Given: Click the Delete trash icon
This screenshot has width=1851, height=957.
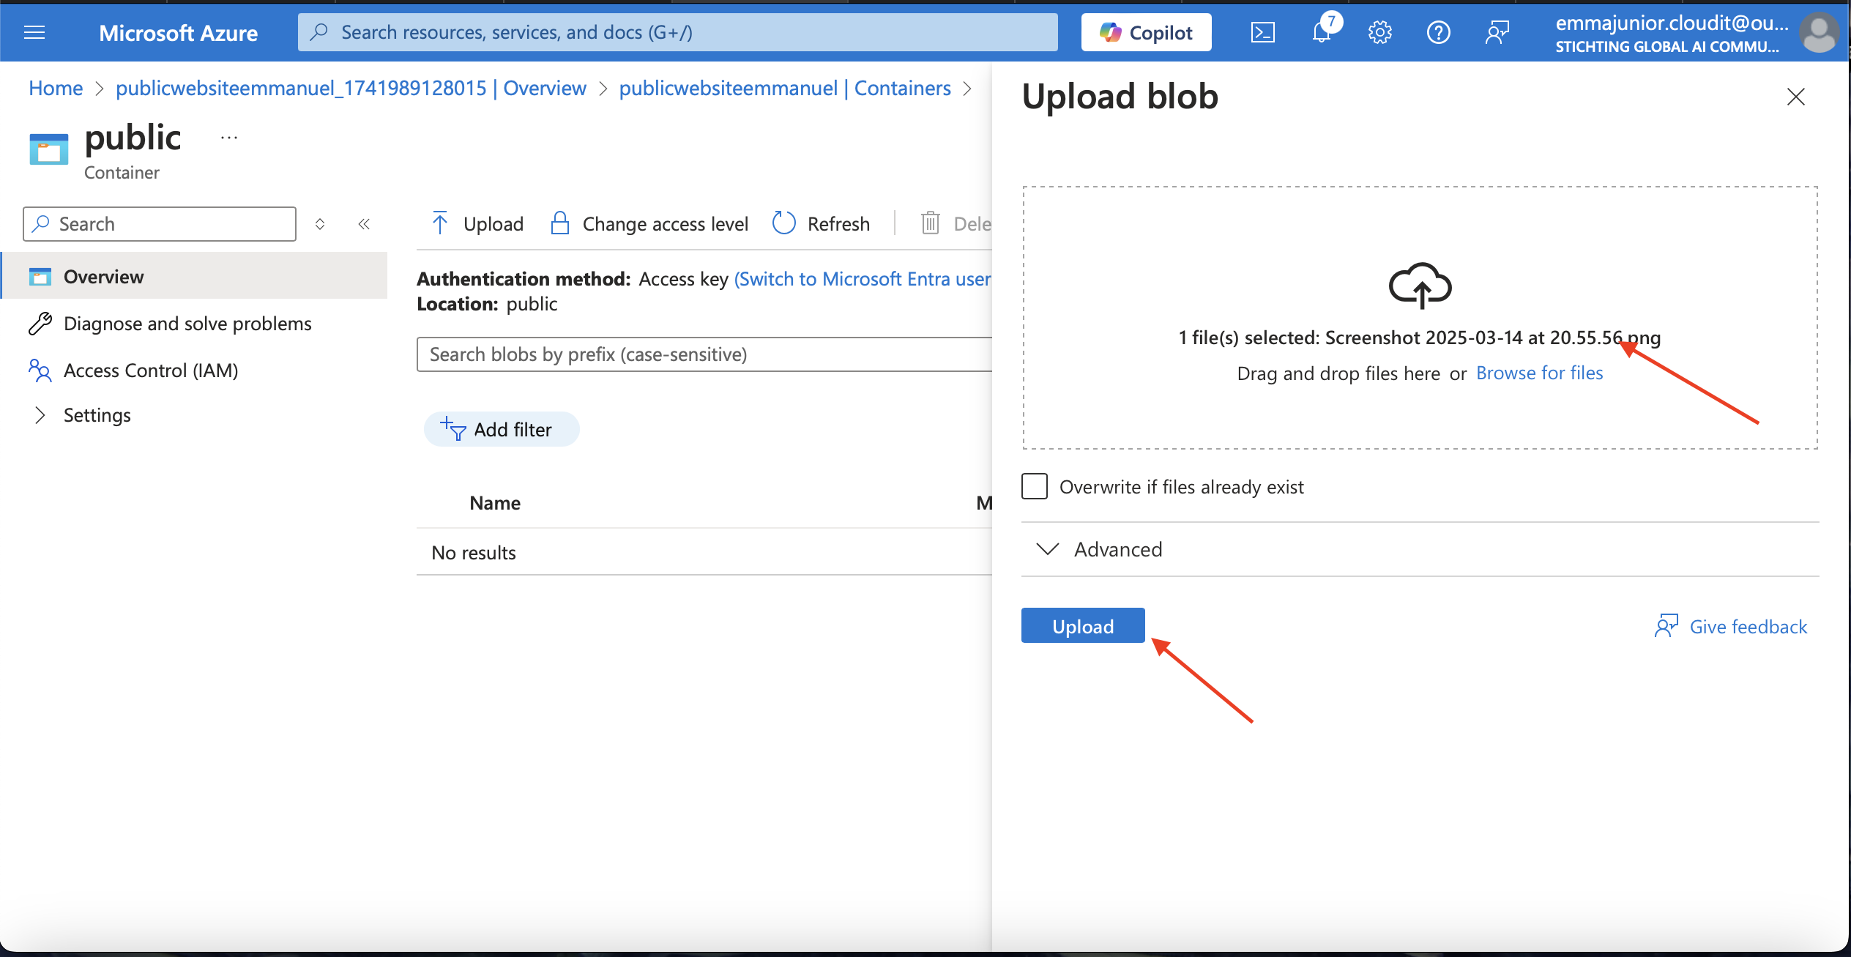Looking at the screenshot, I should [x=930, y=223].
